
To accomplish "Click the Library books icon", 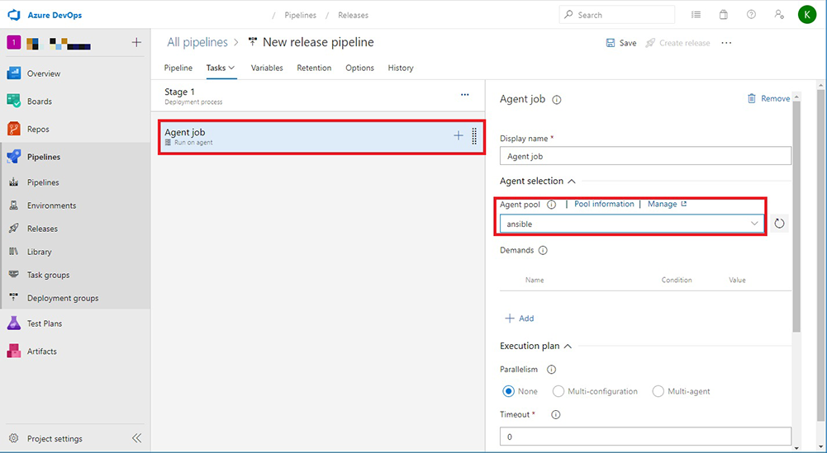I will (14, 252).
